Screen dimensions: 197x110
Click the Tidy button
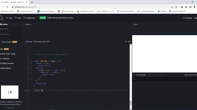128,42
